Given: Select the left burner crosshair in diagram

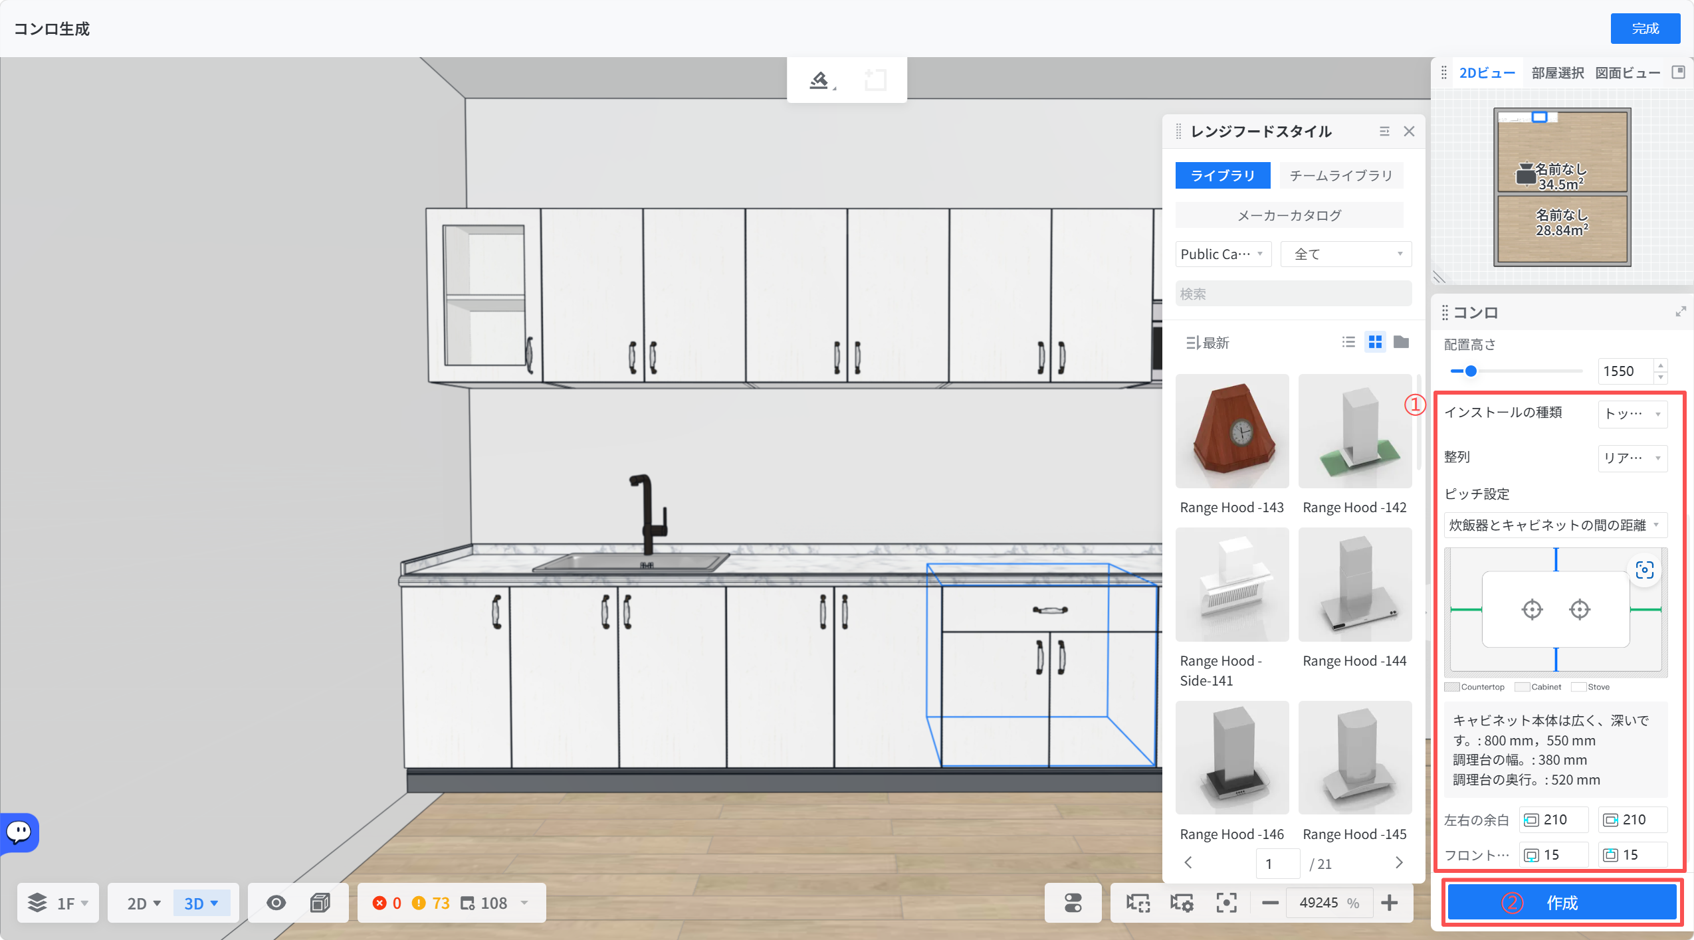Looking at the screenshot, I should click(1532, 609).
